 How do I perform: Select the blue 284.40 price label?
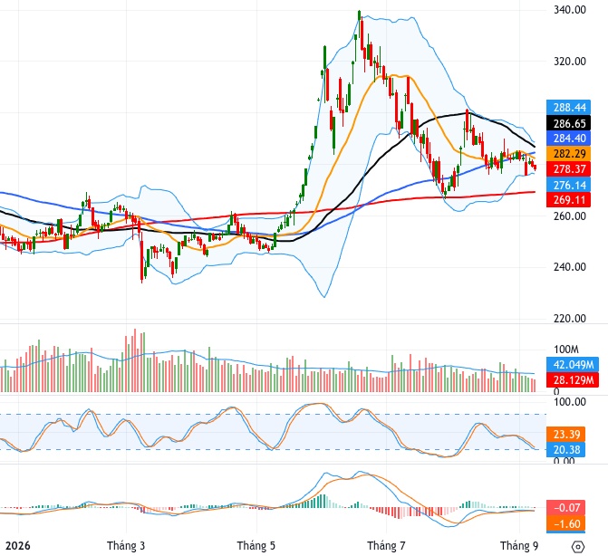(x=568, y=139)
